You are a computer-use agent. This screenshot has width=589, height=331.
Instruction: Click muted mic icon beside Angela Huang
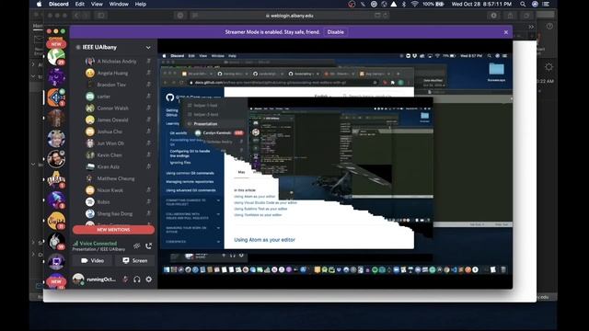tap(148, 73)
